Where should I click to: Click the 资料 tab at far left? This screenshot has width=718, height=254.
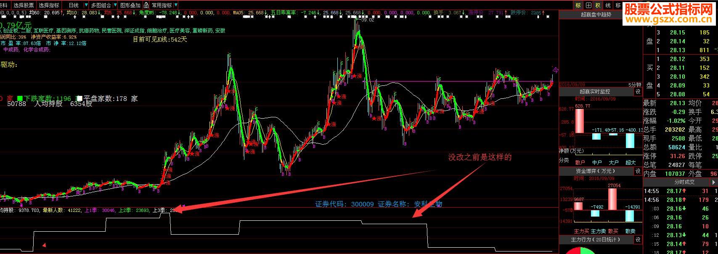point(4,5)
